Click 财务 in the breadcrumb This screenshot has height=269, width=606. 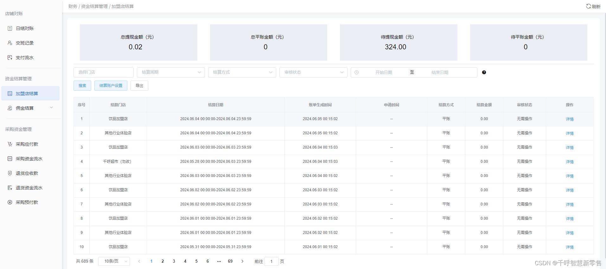pos(73,6)
